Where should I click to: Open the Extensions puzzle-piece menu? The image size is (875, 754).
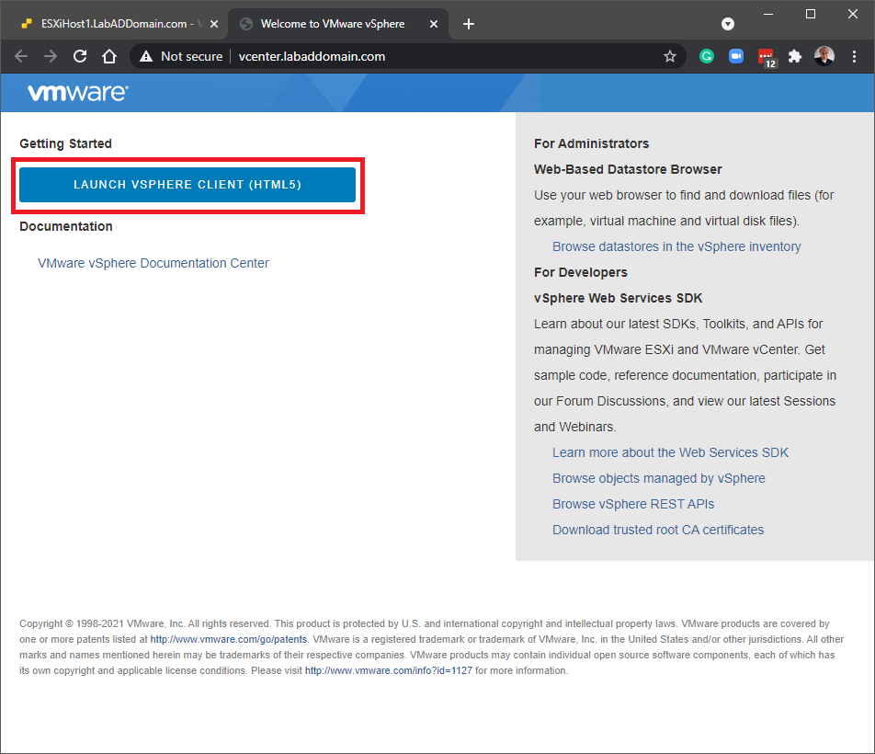(795, 56)
